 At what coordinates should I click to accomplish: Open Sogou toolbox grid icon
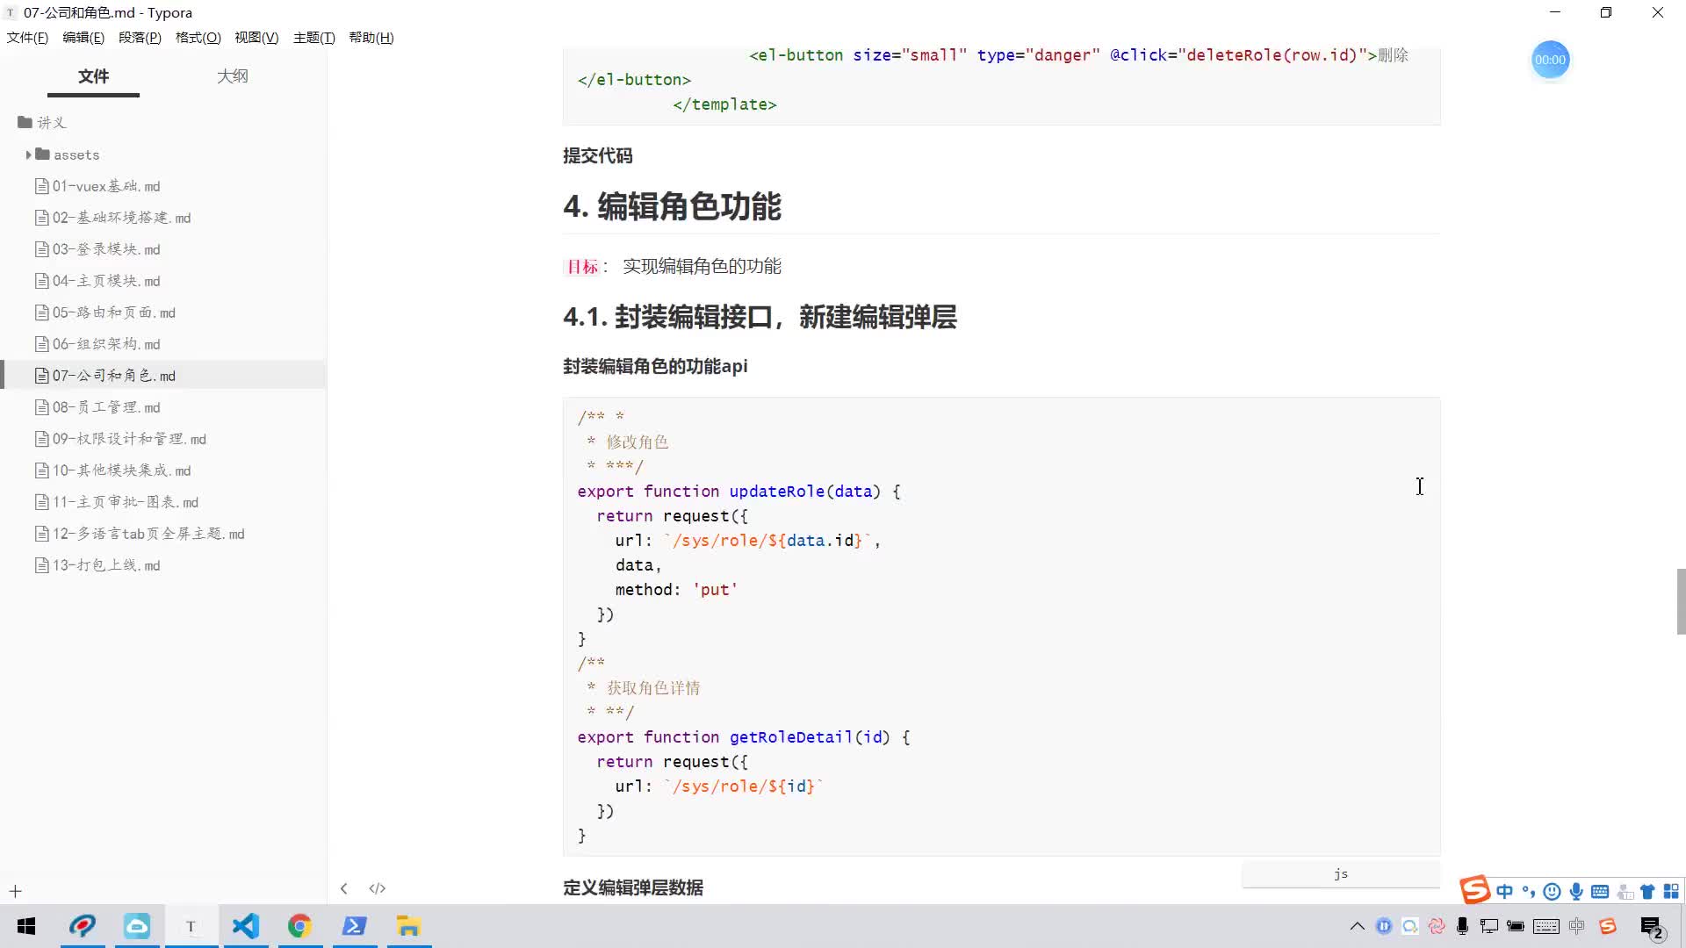(1671, 892)
